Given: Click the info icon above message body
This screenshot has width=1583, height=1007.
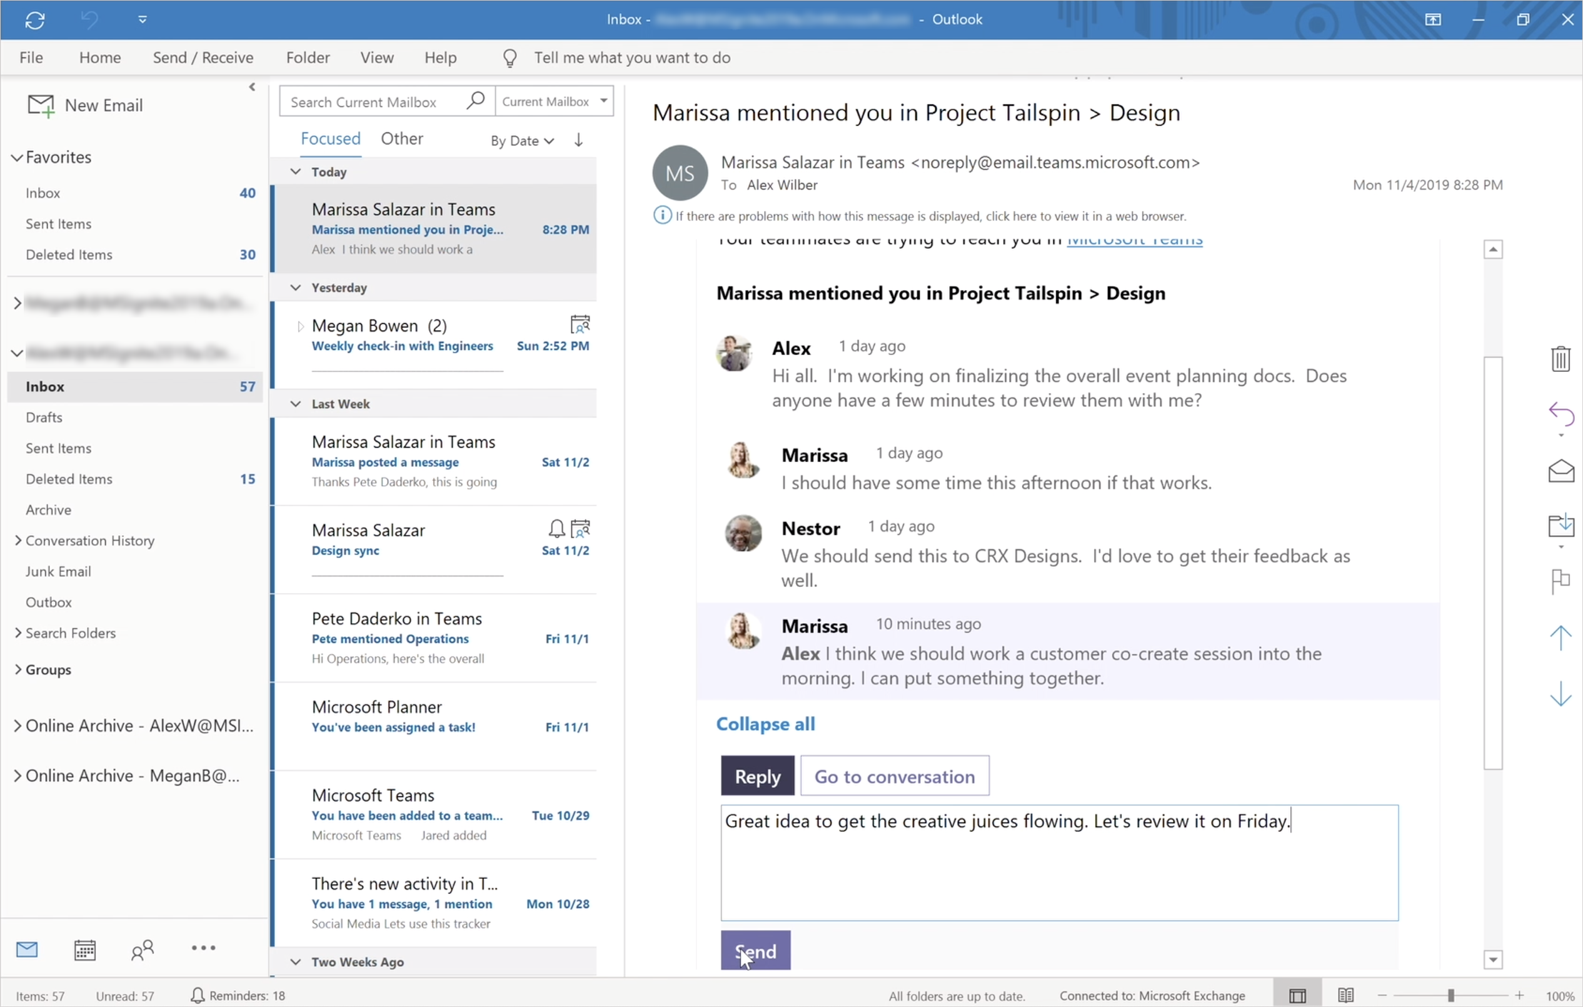Looking at the screenshot, I should tap(662, 215).
